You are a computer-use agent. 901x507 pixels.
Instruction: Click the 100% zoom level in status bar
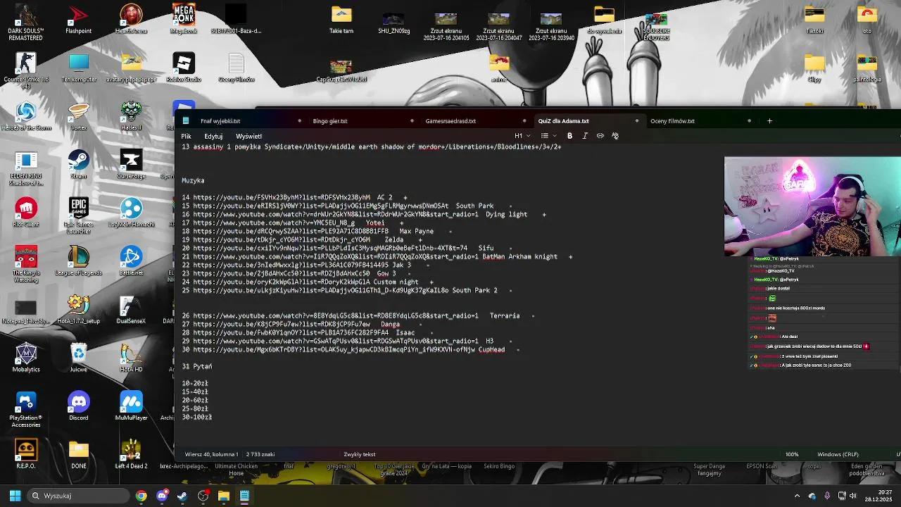click(792, 454)
